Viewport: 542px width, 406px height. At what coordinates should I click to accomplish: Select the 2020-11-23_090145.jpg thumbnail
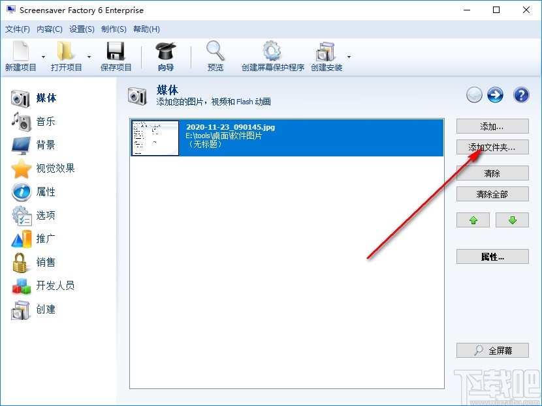coord(155,138)
